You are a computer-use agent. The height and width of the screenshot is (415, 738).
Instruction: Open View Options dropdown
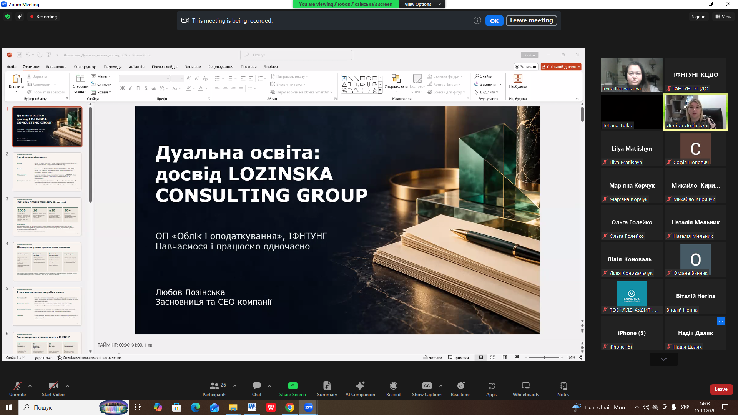point(422,4)
